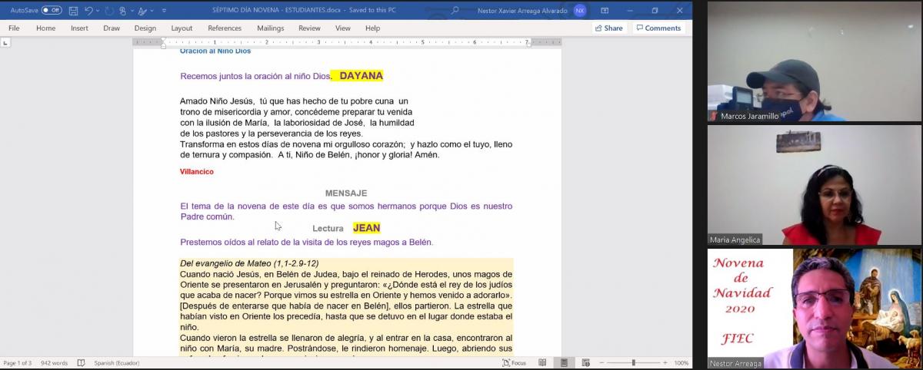Open the Comments button

coord(658,28)
